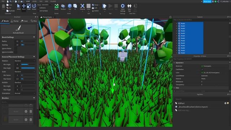Delete the bottom brush entry

point(31,120)
